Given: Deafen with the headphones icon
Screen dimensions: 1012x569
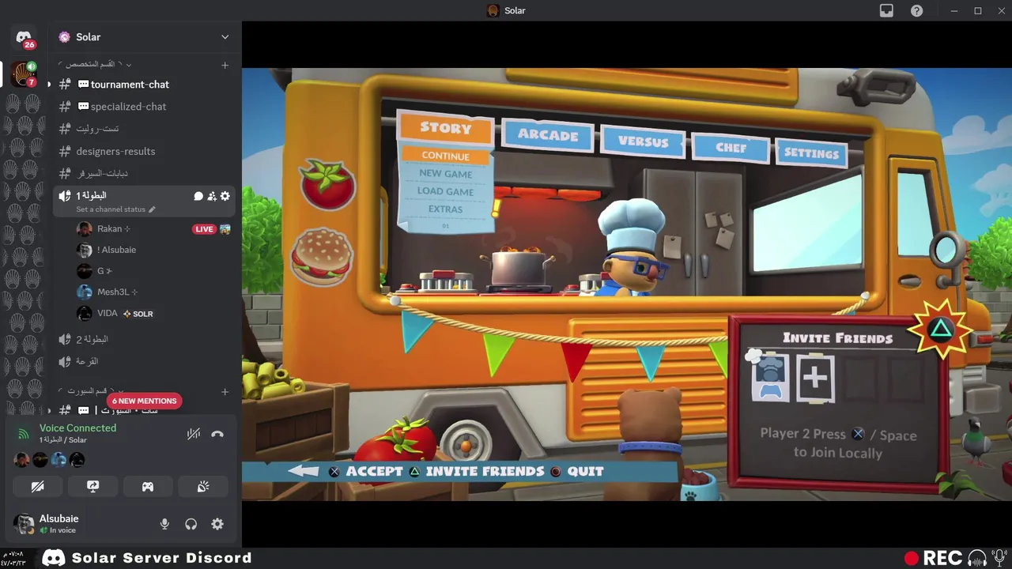Looking at the screenshot, I should (191, 524).
